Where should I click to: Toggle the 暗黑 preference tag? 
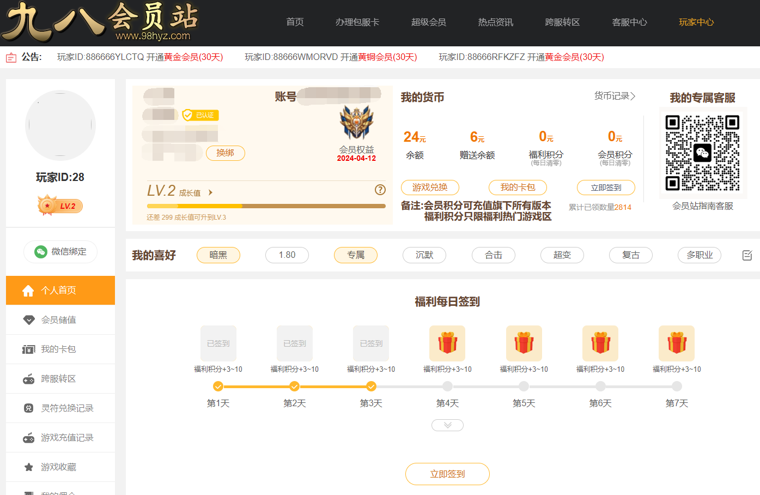tap(218, 255)
